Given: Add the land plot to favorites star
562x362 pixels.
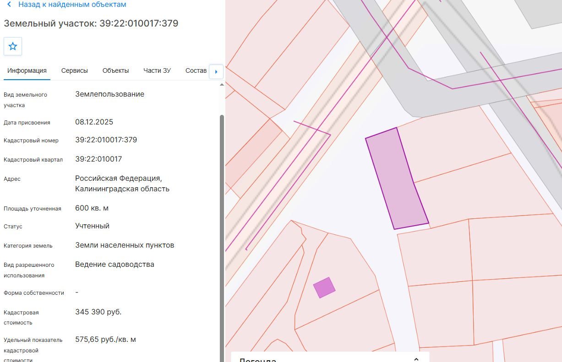Looking at the screenshot, I should [13, 46].
